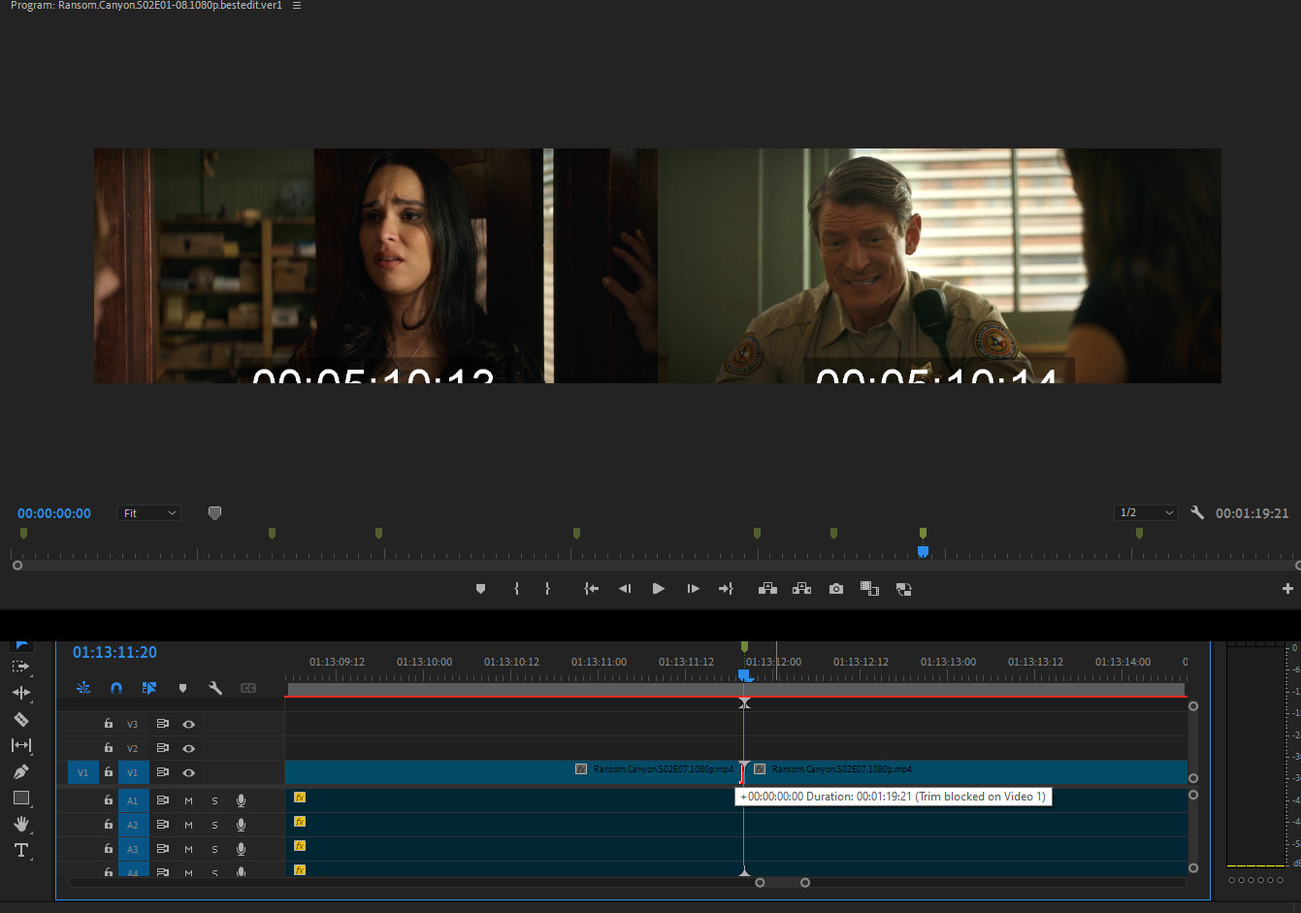
Task: Toggle Snap in timeline (magnet icon)
Action: [116, 688]
